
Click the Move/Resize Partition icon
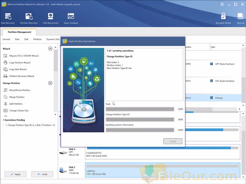[x=5, y=90]
